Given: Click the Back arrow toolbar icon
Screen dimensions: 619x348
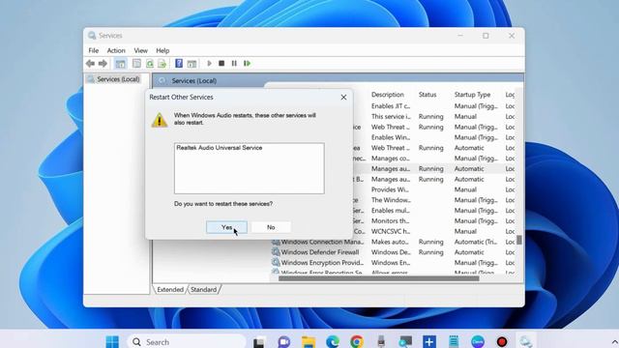Looking at the screenshot, I should 90,64.
